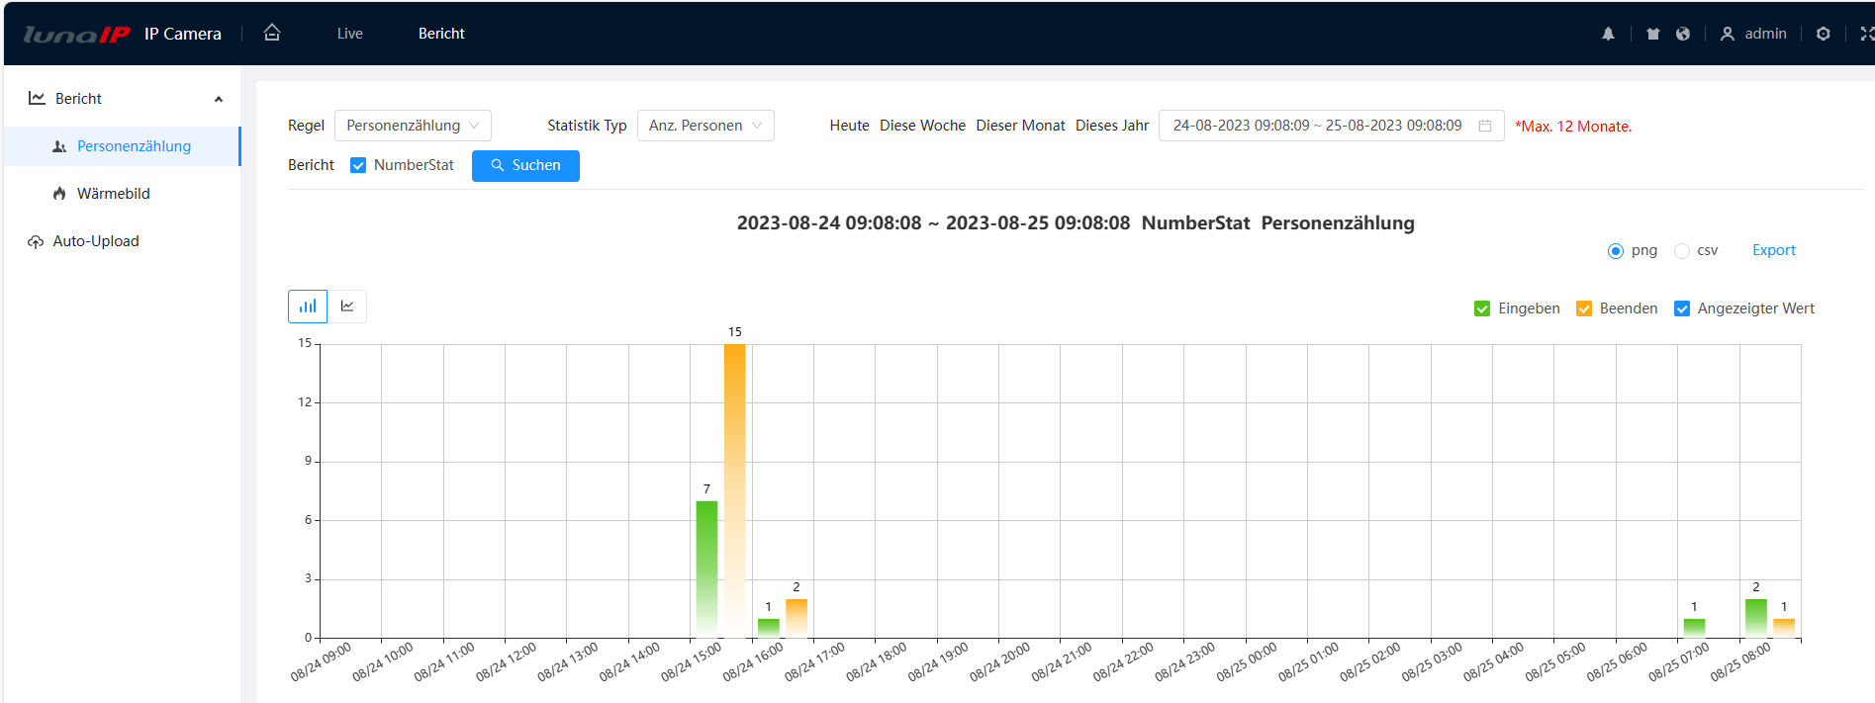Open the Regel Personenzählung dropdown
This screenshot has height=703, width=1875.
tap(413, 126)
